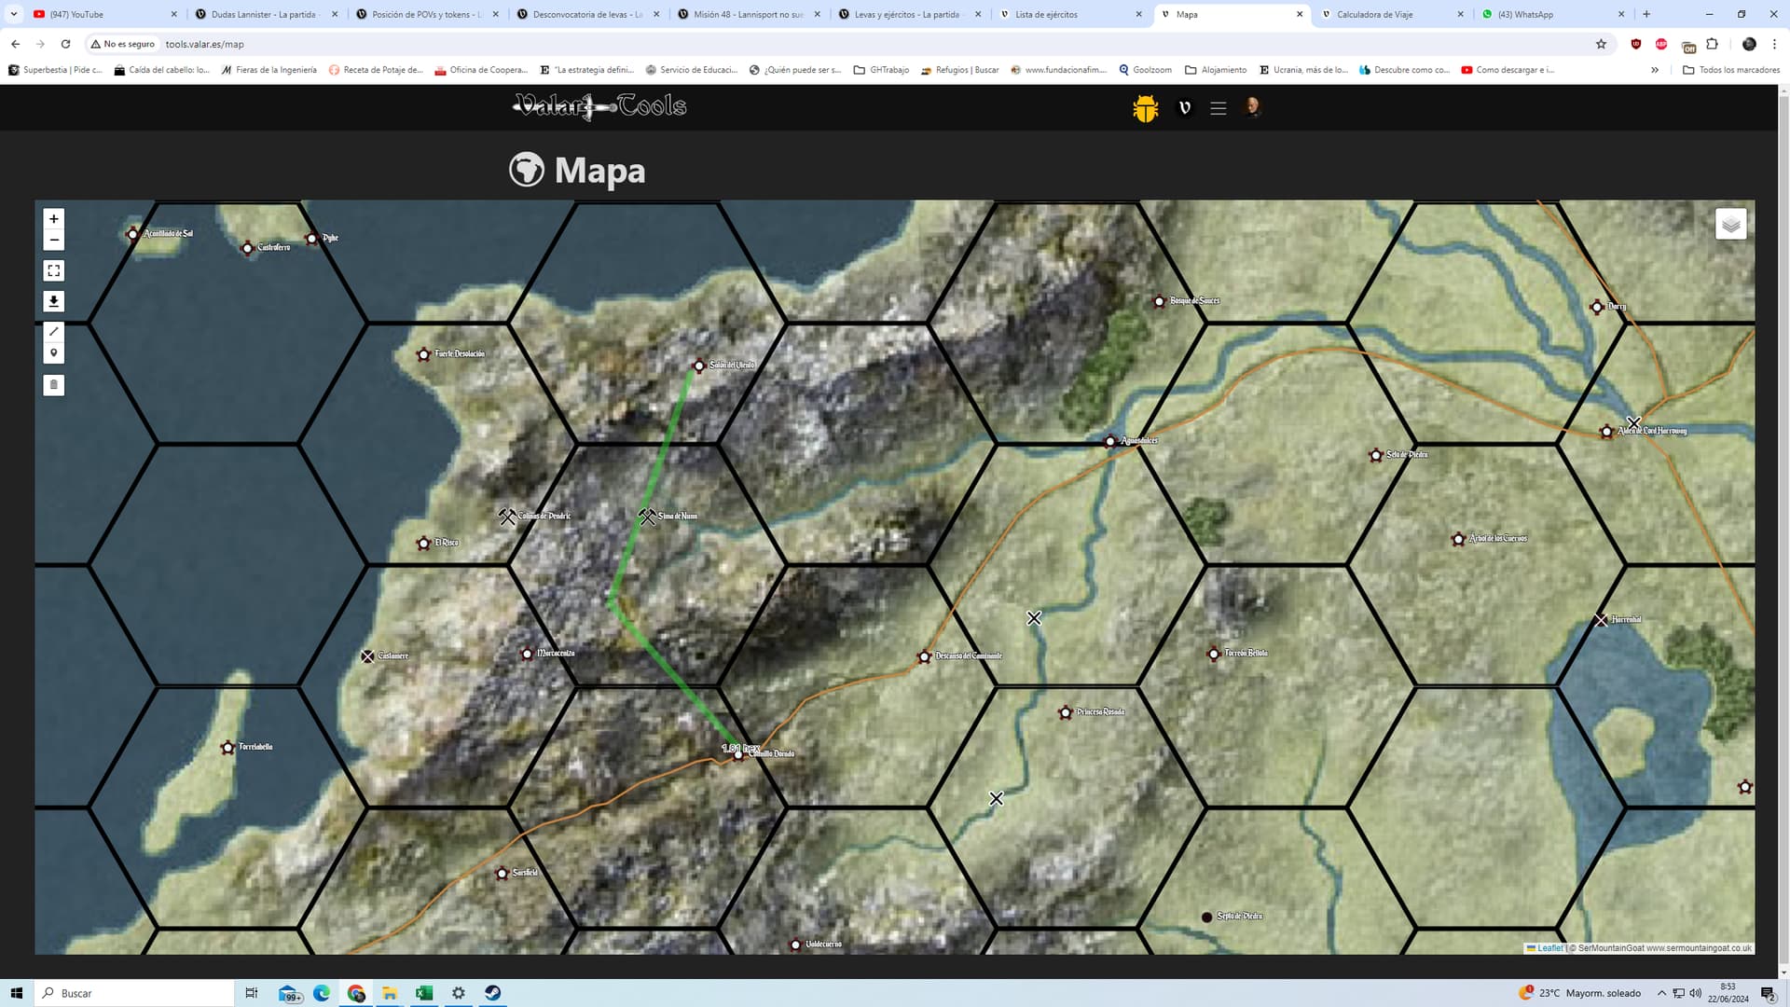Click the Princesa Rosada castle marker
The image size is (1790, 1007).
[1066, 712]
